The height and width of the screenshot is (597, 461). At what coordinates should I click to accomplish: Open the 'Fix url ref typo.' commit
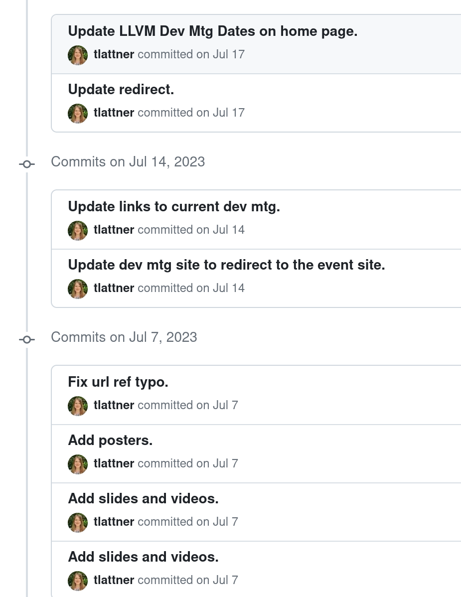point(118,382)
